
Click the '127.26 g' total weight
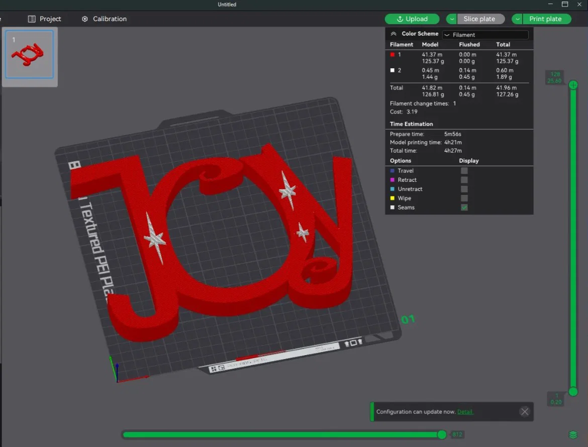508,94
